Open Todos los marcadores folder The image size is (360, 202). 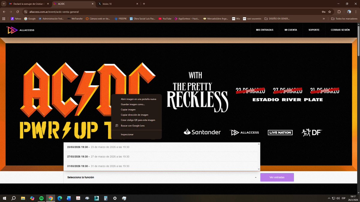tap(344, 19)
